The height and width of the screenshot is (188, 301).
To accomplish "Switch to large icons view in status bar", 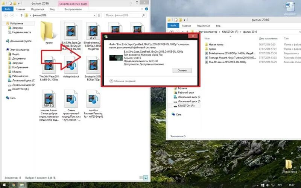I will (146, 178).
